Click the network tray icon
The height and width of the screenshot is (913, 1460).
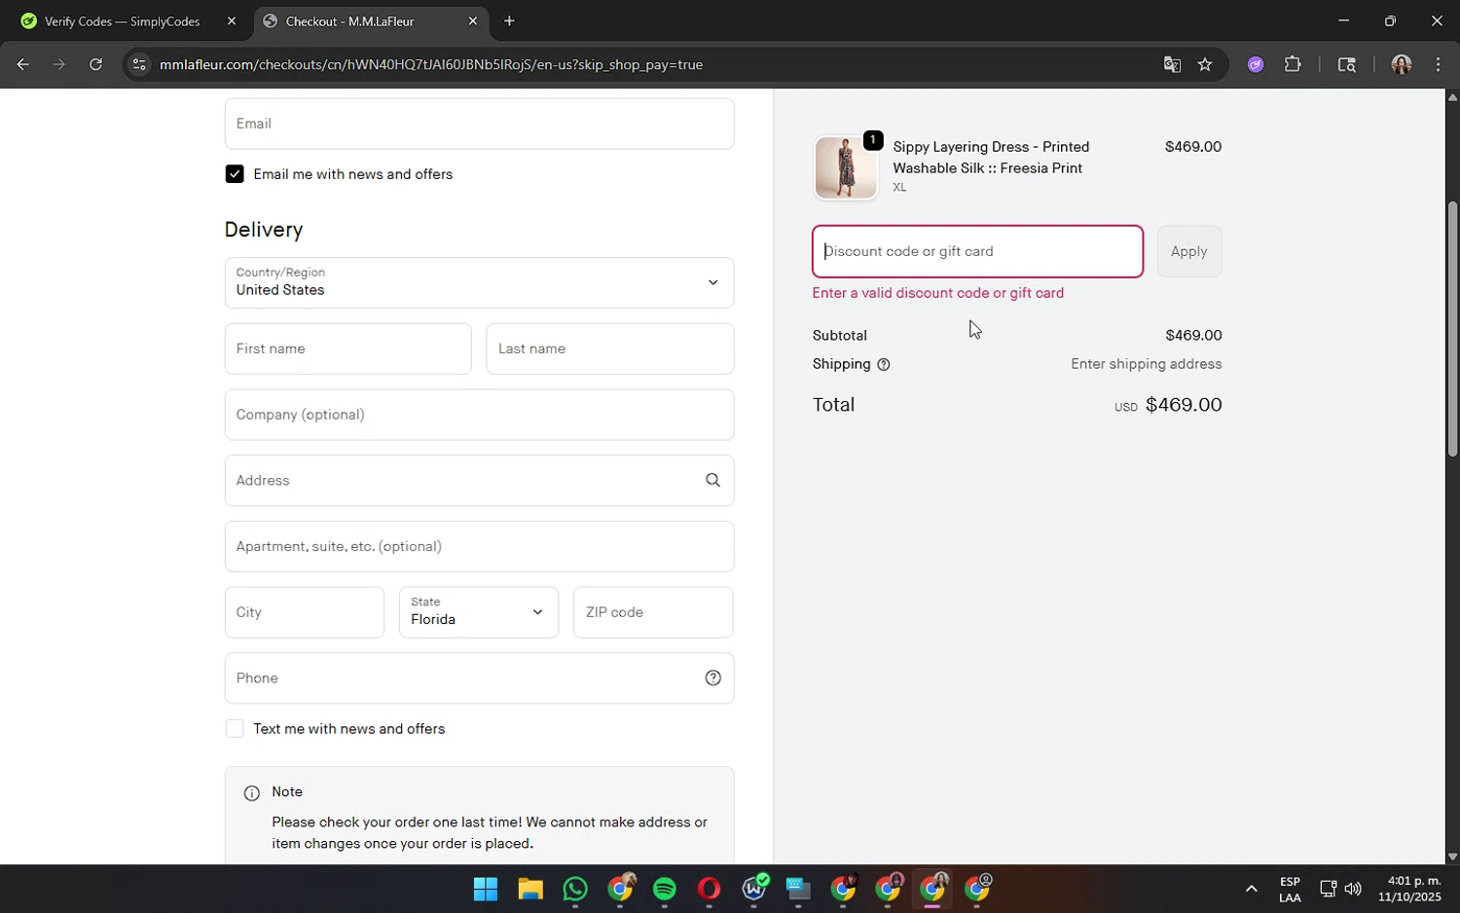point(1328,889)
